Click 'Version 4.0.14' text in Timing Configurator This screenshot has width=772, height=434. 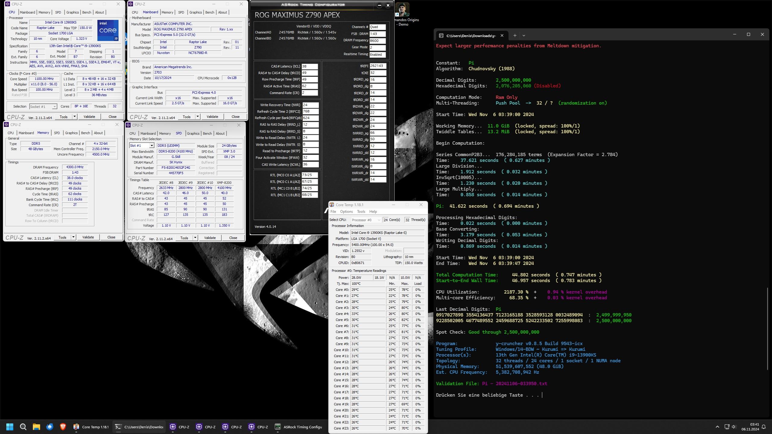point(265,227)
